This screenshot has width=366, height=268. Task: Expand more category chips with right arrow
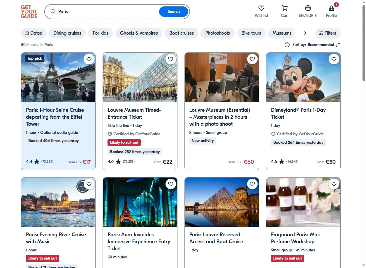[305, 33]
